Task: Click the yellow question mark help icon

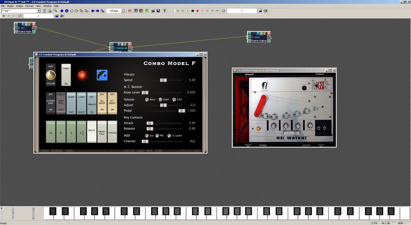Action: (x=164, y=11)
